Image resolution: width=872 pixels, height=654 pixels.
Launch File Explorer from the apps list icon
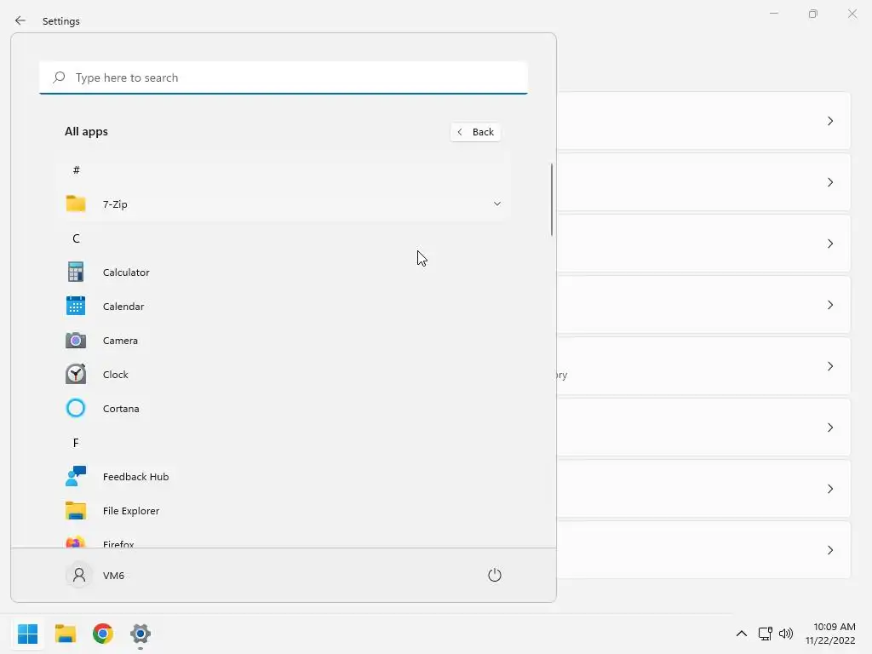pos(76,510)
